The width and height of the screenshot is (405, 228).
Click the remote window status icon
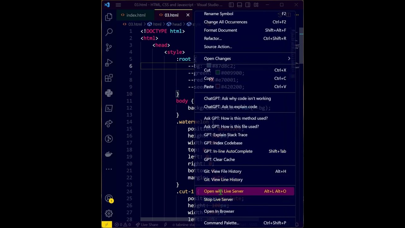pos(106,225)
